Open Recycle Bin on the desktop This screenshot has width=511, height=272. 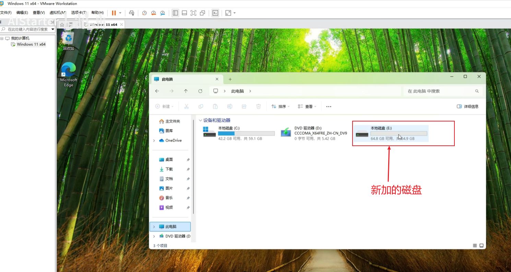coord(69,41)
